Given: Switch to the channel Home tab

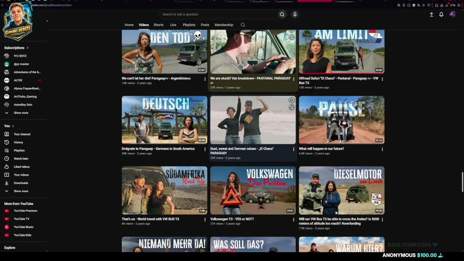Looking at the screenshot, I should (x=129, y=25).
